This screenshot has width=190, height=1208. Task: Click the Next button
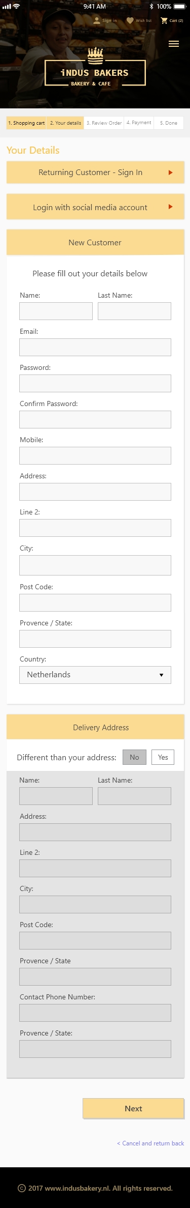133,1108
